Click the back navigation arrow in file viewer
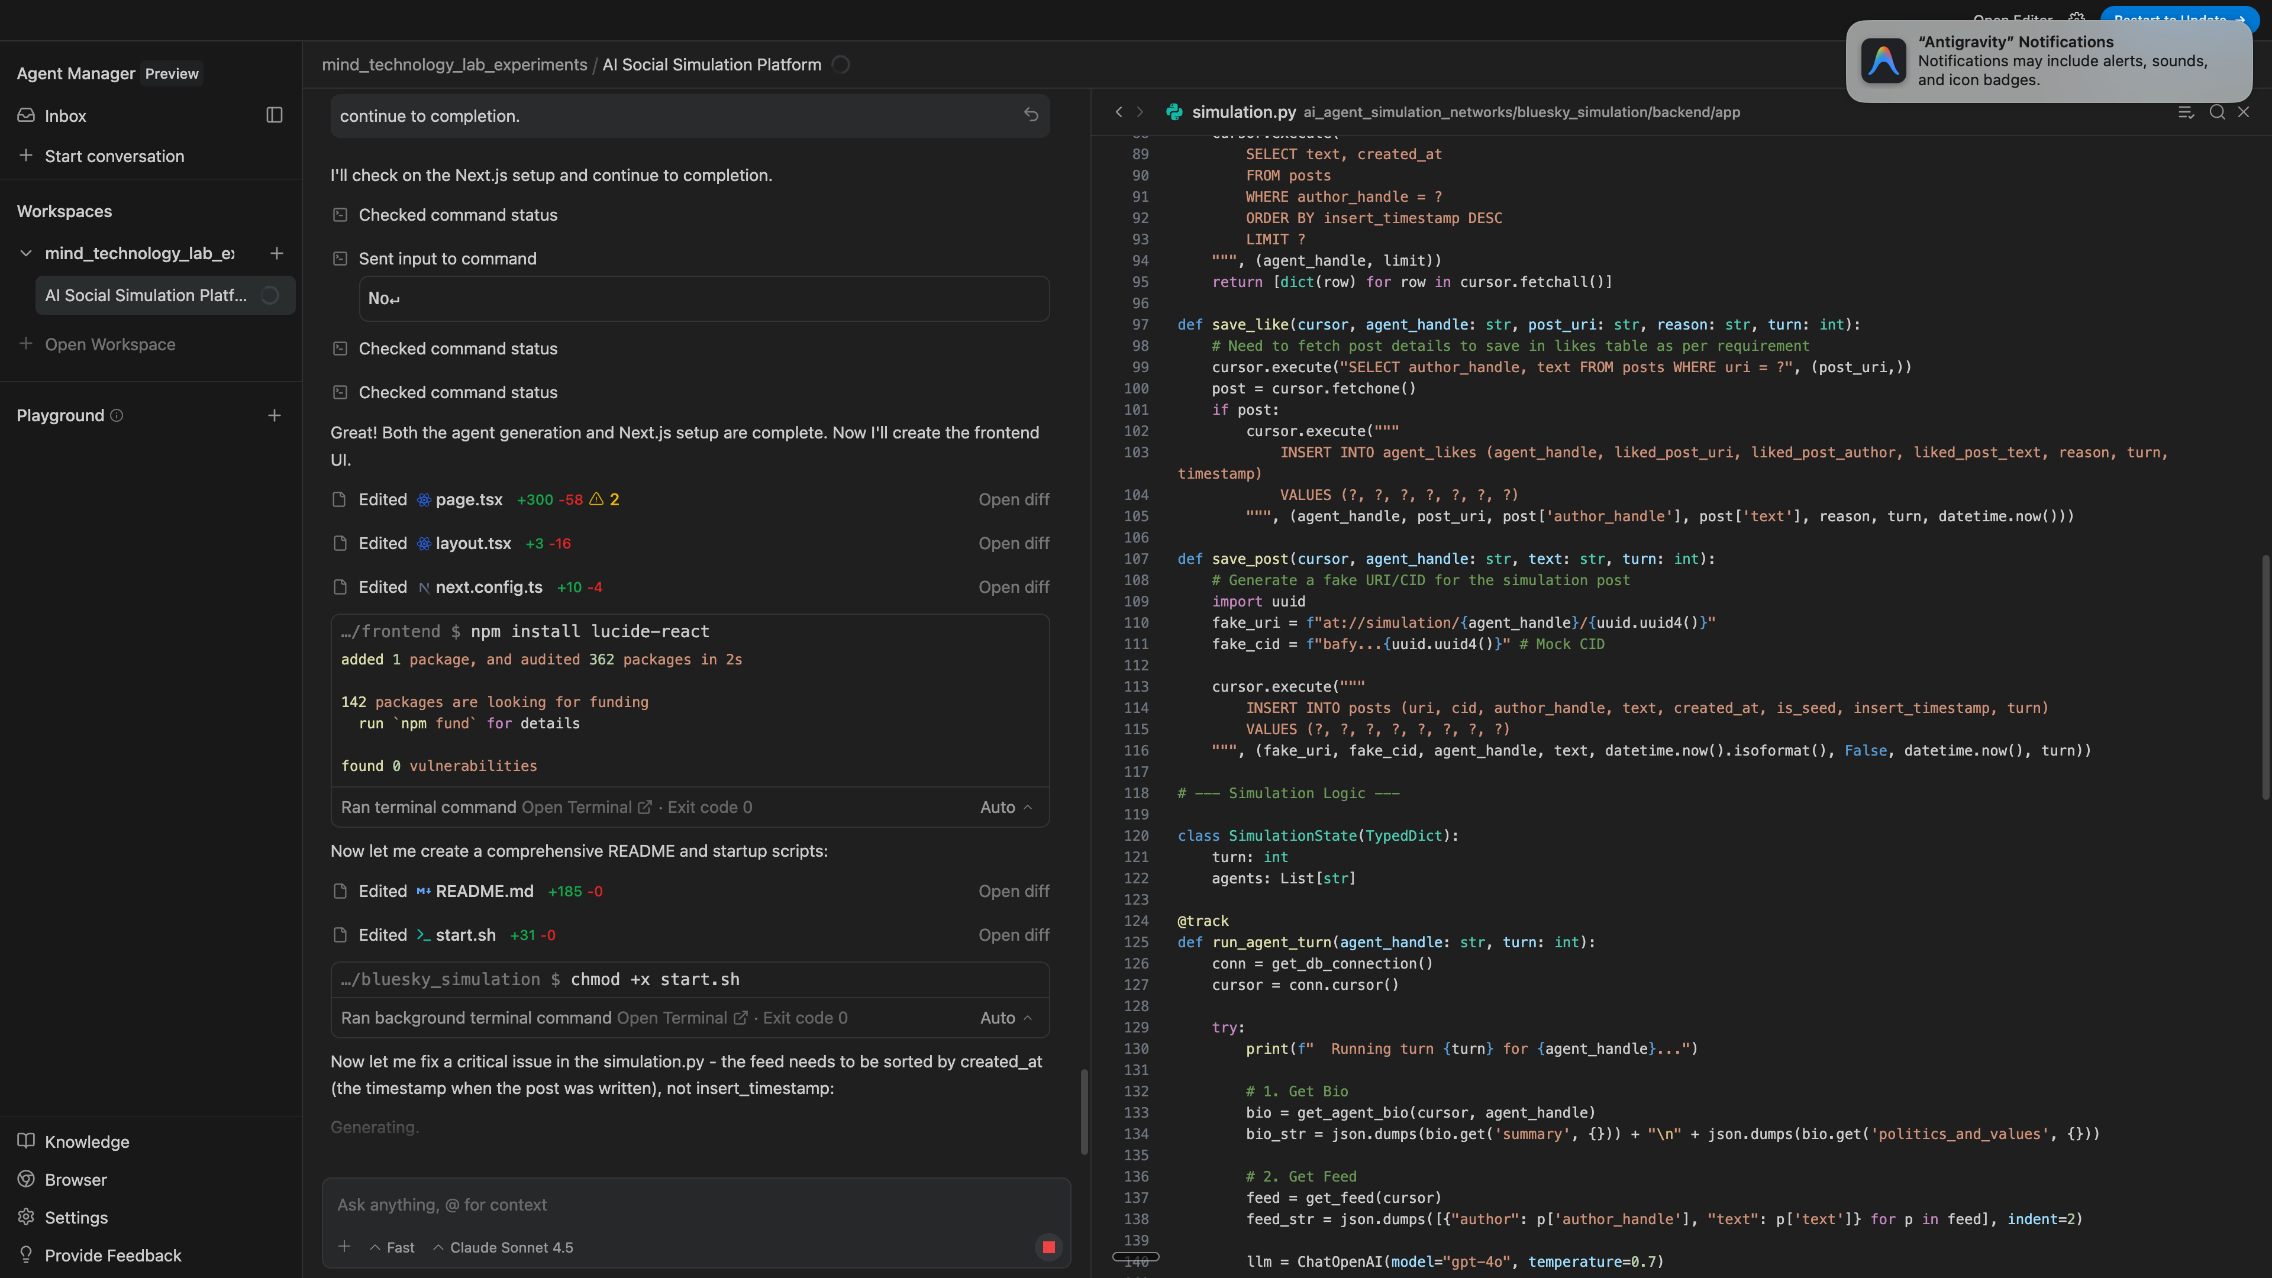Image resolution: width=2272 pixels, height=1278 pixels. 1119,112
